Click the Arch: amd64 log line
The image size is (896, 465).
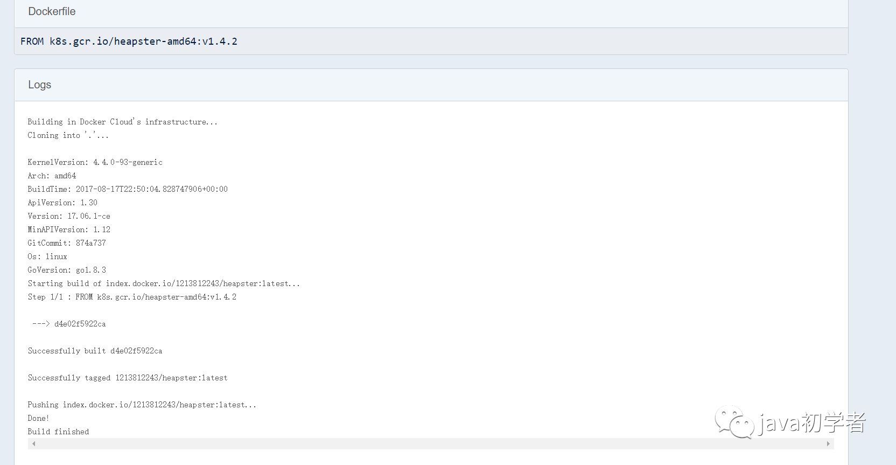[x=52, y=176]
